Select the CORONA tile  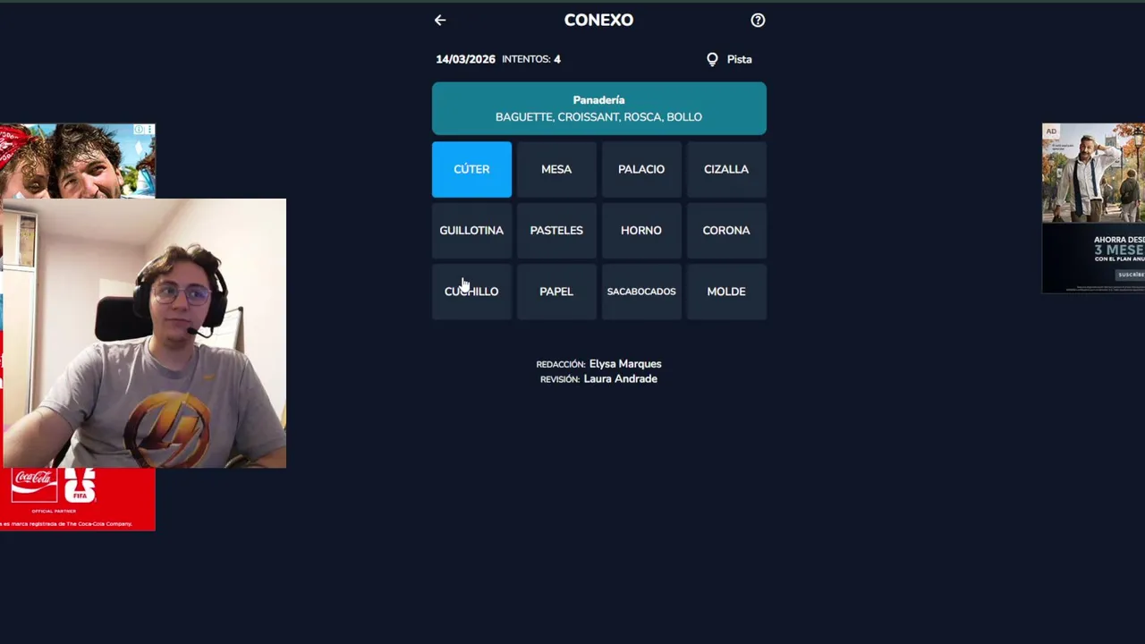pyautogui.click(x=726, y=230)
